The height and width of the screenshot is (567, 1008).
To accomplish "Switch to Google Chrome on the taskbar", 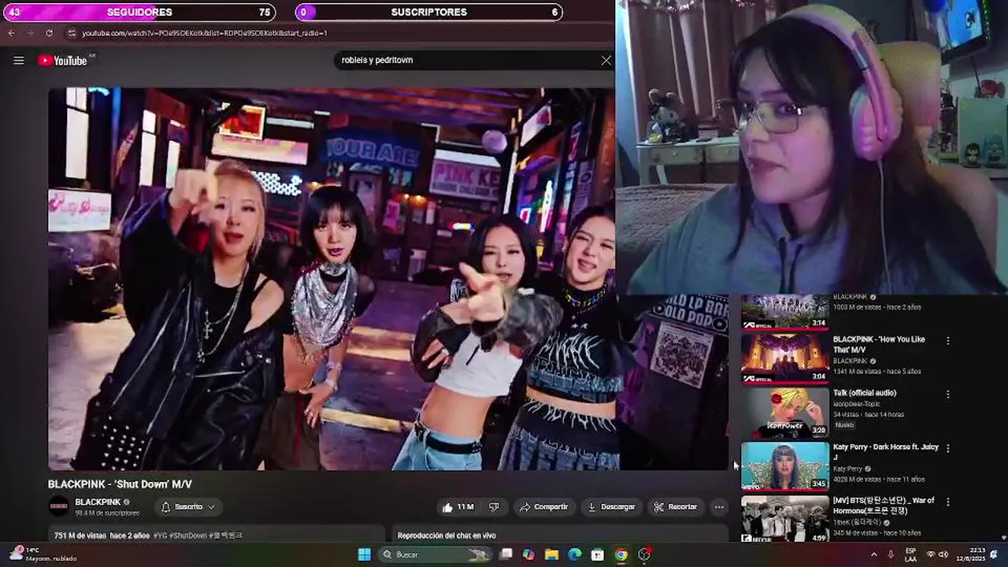I will (x=621, y=554).
